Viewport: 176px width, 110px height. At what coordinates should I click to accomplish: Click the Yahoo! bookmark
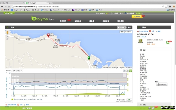pyautogui.click(x=76, y=10)
